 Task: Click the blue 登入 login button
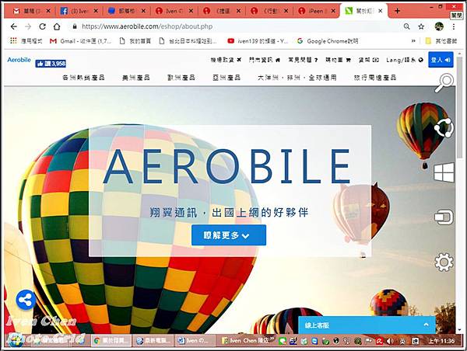pos(441,60)
